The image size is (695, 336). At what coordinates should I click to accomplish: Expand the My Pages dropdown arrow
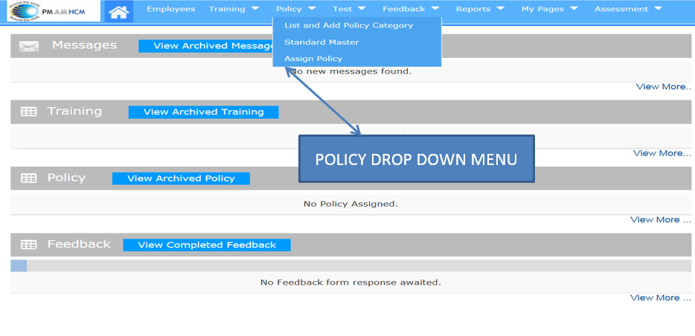(x=574, y=8)
